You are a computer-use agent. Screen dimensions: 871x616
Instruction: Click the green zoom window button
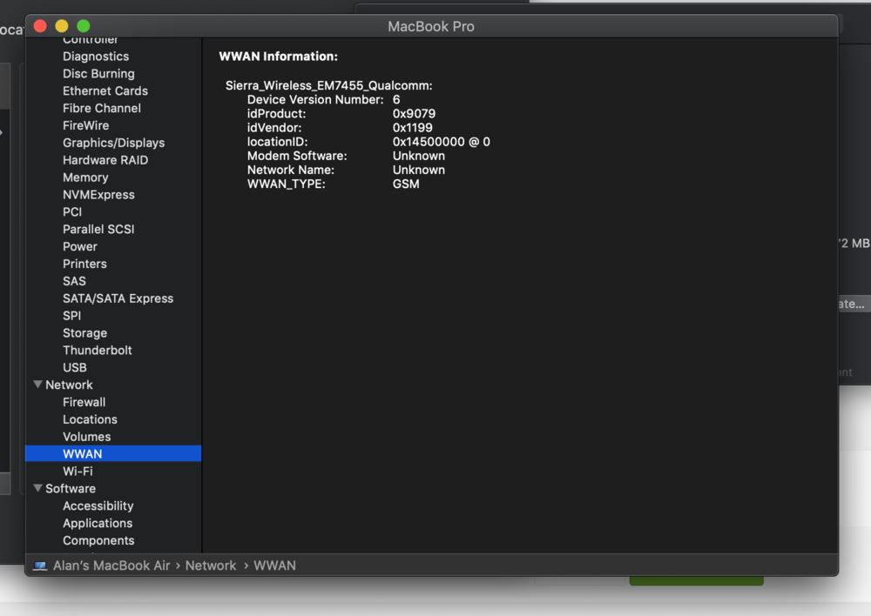84,26
